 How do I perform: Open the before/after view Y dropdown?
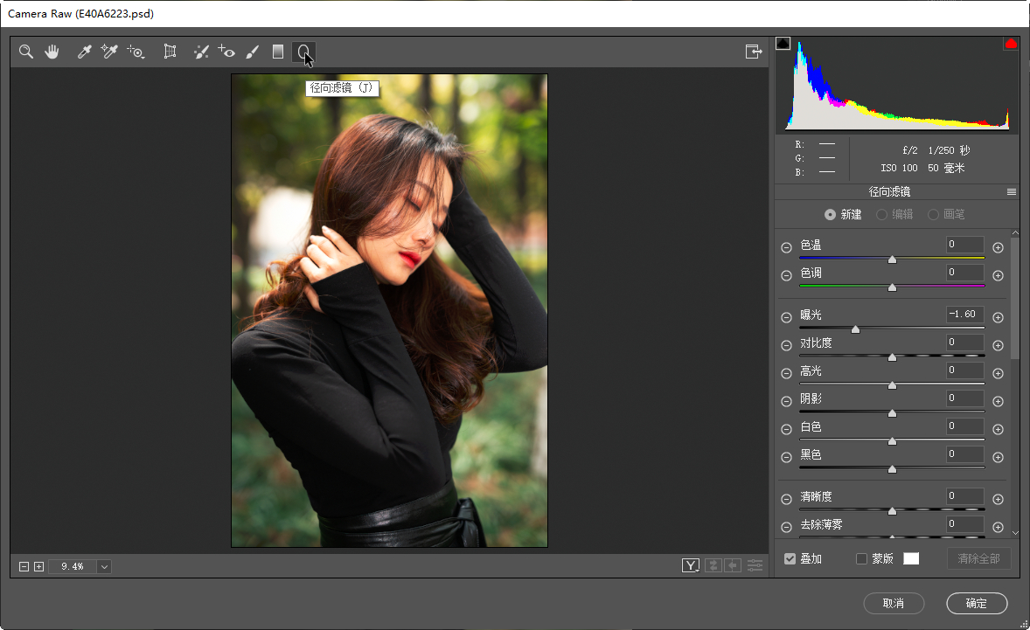pos(691,566)
